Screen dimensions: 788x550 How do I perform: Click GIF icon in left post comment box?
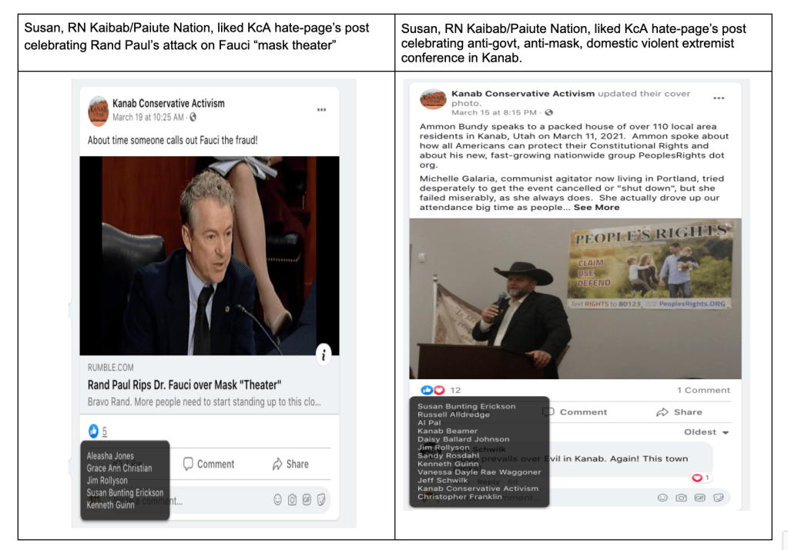[x=307, y=500]
